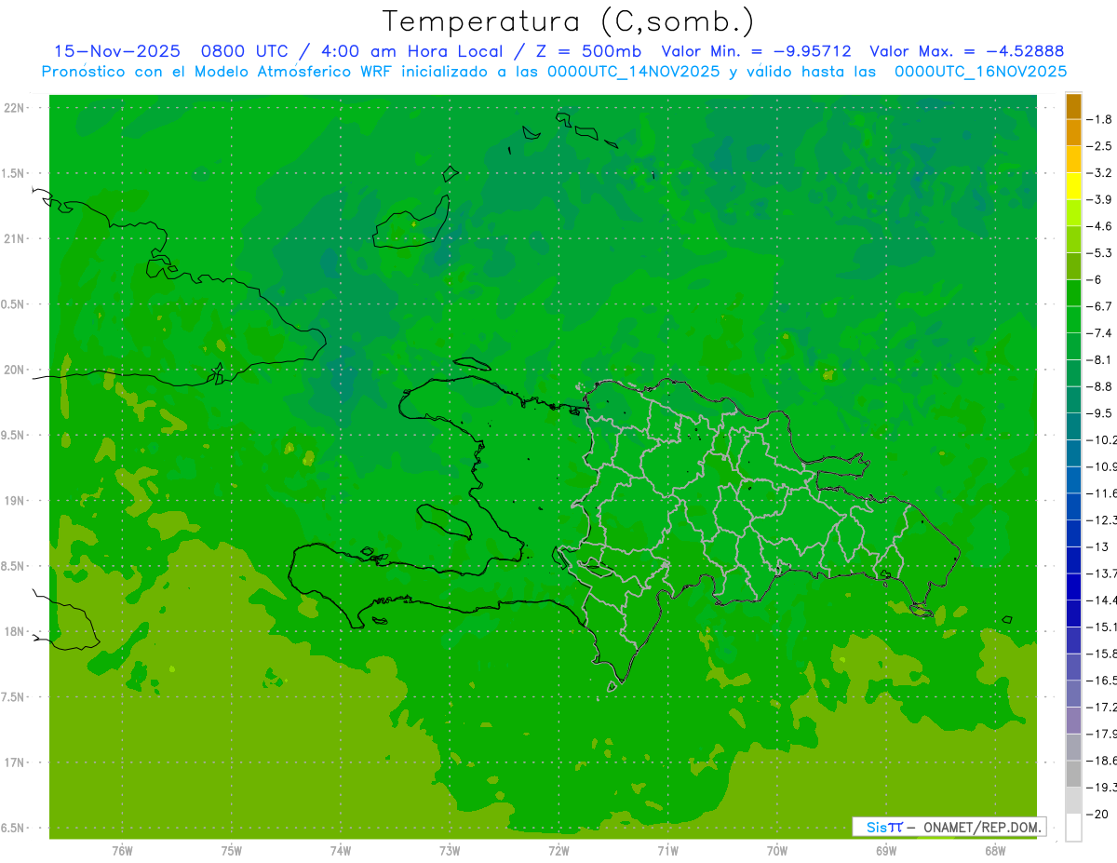Click the -20 legend value
1117x863 pixels.
1098,814
